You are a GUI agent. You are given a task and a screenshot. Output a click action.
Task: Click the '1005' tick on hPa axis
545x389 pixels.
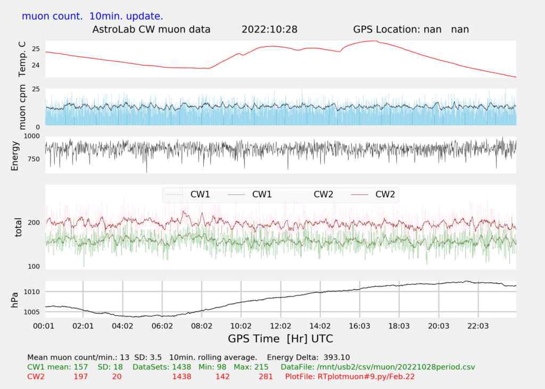click(x=31, y=312)
